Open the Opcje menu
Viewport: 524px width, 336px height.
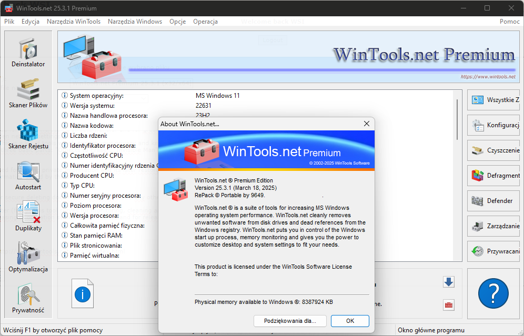[177, 22]
